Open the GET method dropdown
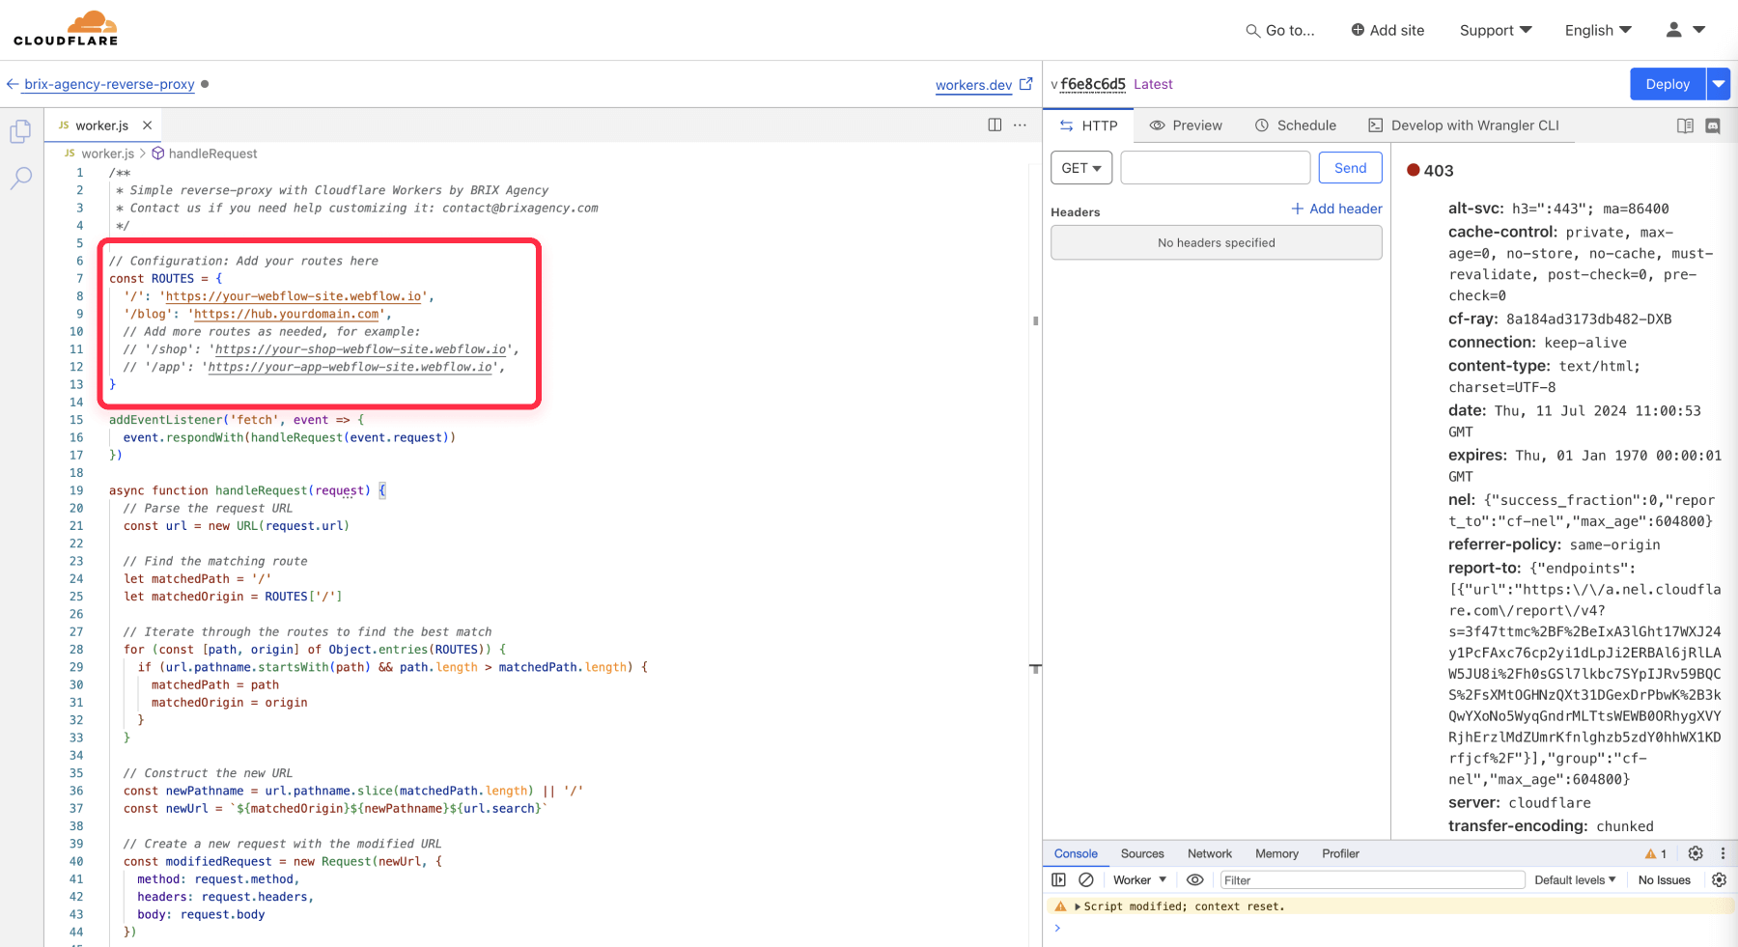Screen dimensions: 1738x947 click(1081, 168)
